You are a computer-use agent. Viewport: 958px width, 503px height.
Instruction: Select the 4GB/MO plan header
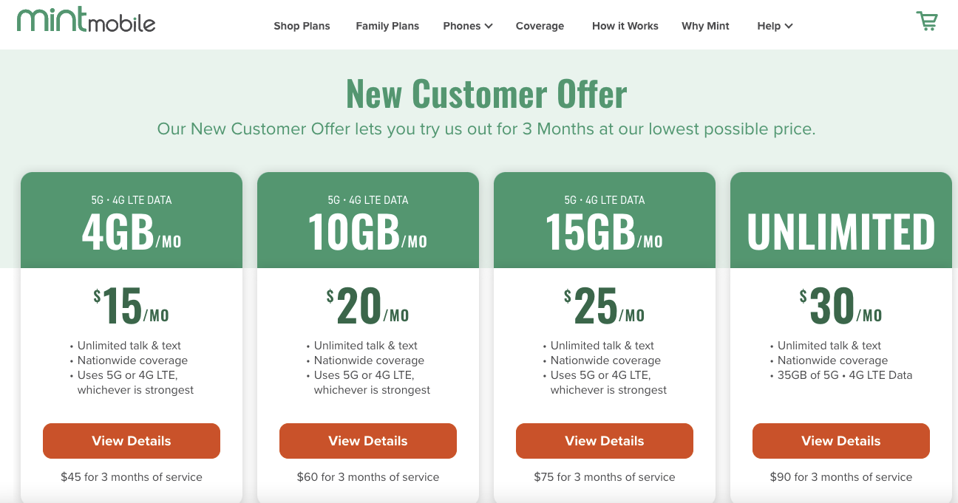point(132,220)
